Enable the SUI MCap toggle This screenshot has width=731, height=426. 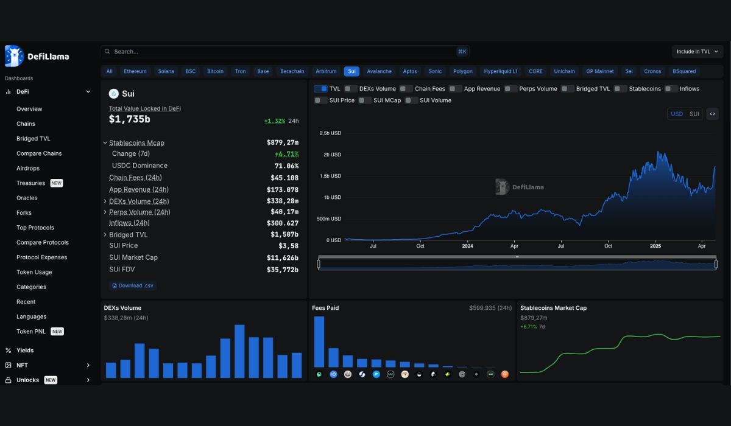365,100
